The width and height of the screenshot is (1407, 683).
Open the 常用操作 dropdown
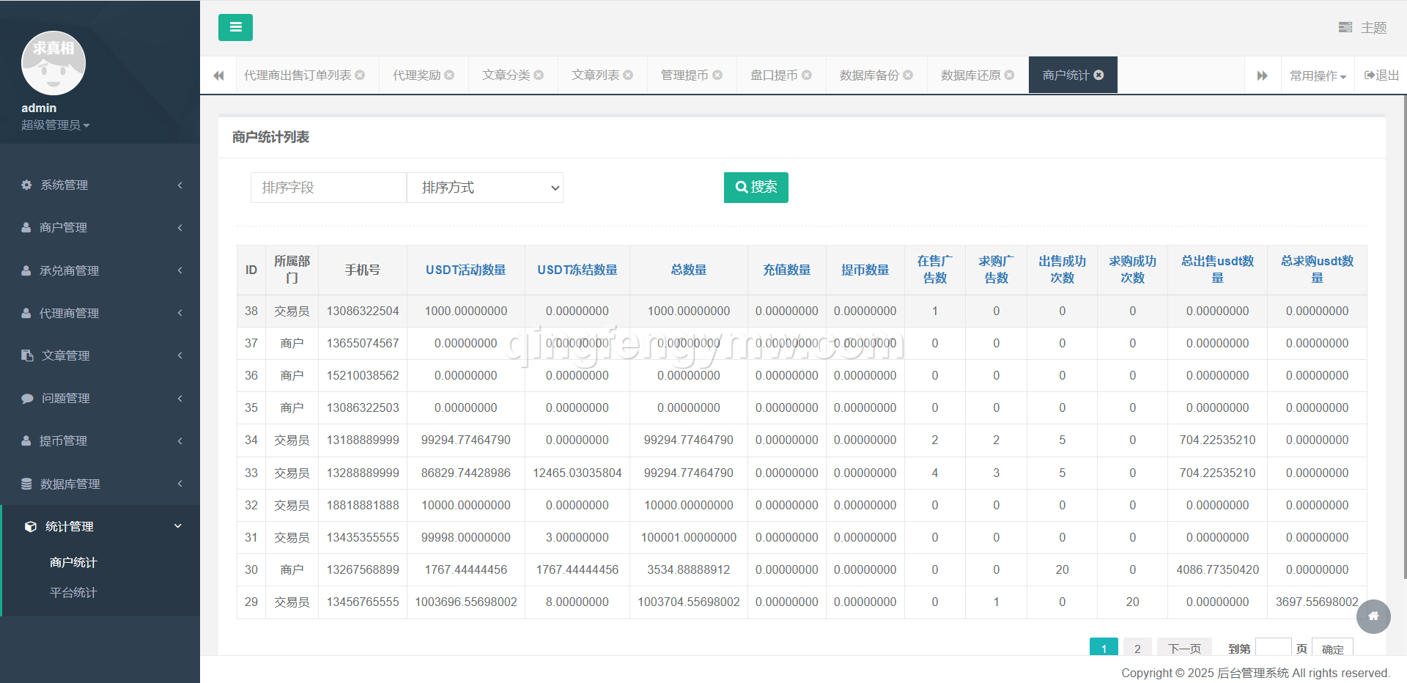pyautogui.click(x=1318, y=75)
